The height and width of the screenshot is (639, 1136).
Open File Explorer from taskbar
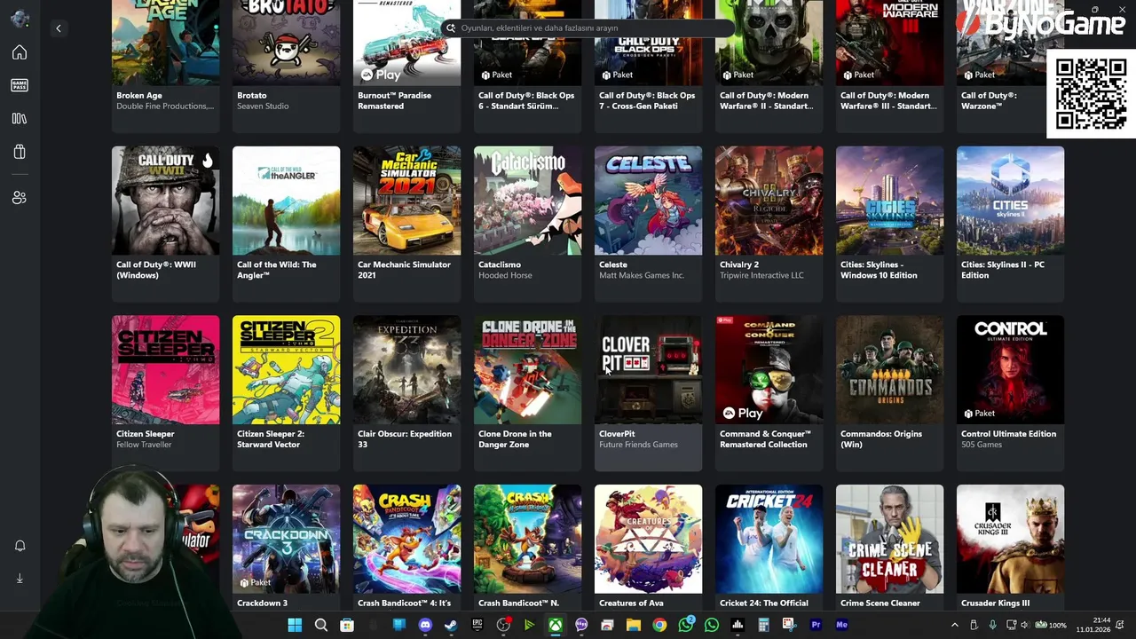pos(634,625)
